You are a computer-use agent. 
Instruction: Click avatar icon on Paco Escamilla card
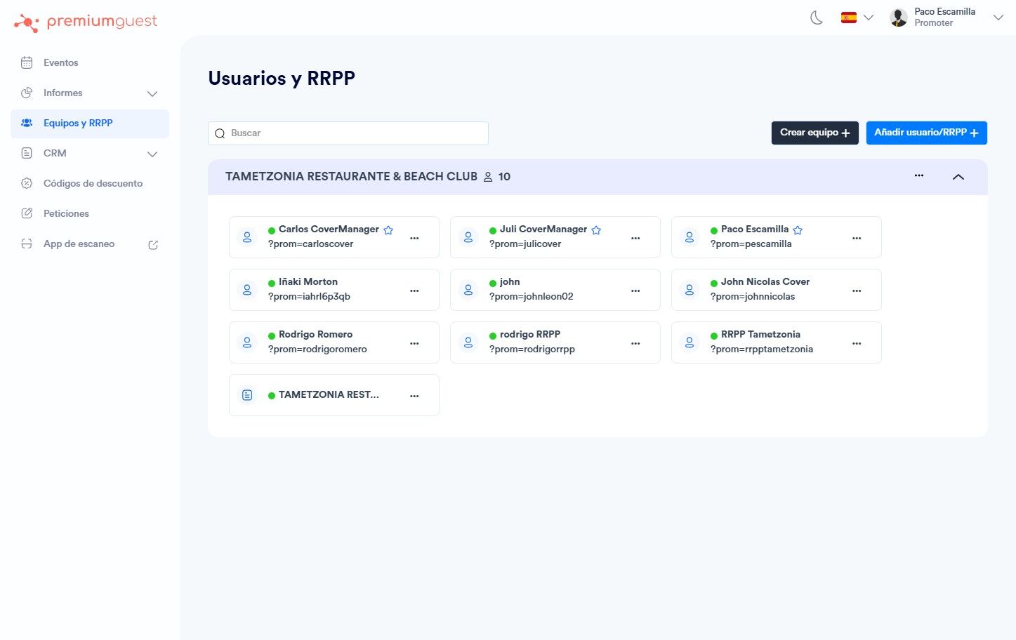point(690,237)
